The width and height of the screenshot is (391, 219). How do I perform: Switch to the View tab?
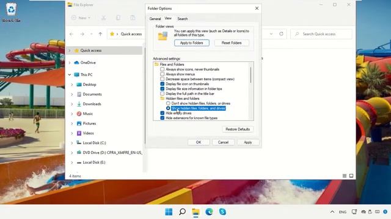(168, 18)
